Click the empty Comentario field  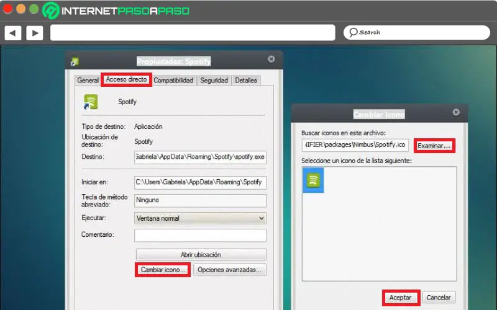[x=200, y=235]
